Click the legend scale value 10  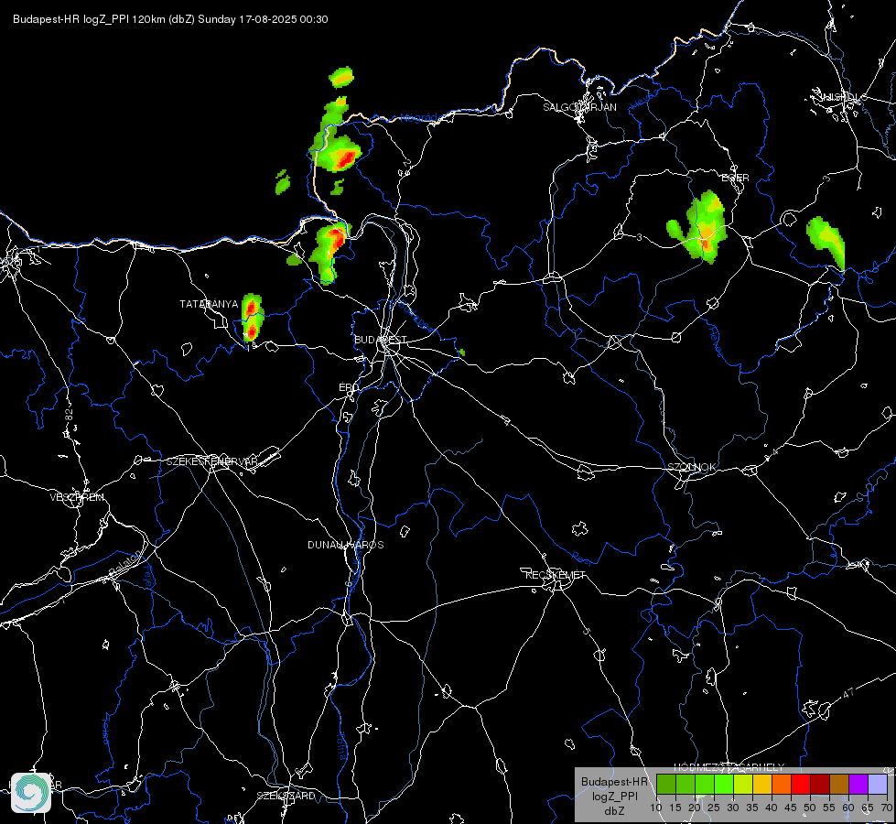pos(656,808)
